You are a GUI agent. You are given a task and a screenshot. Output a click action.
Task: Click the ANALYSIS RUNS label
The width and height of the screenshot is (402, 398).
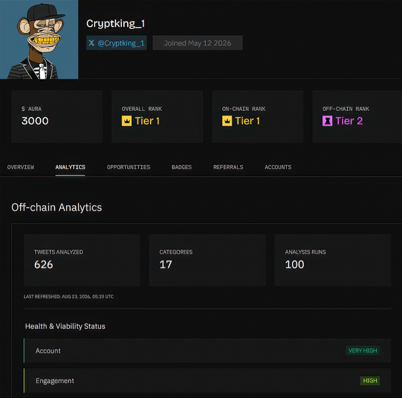pyautogui.click(x=306, y=252)
